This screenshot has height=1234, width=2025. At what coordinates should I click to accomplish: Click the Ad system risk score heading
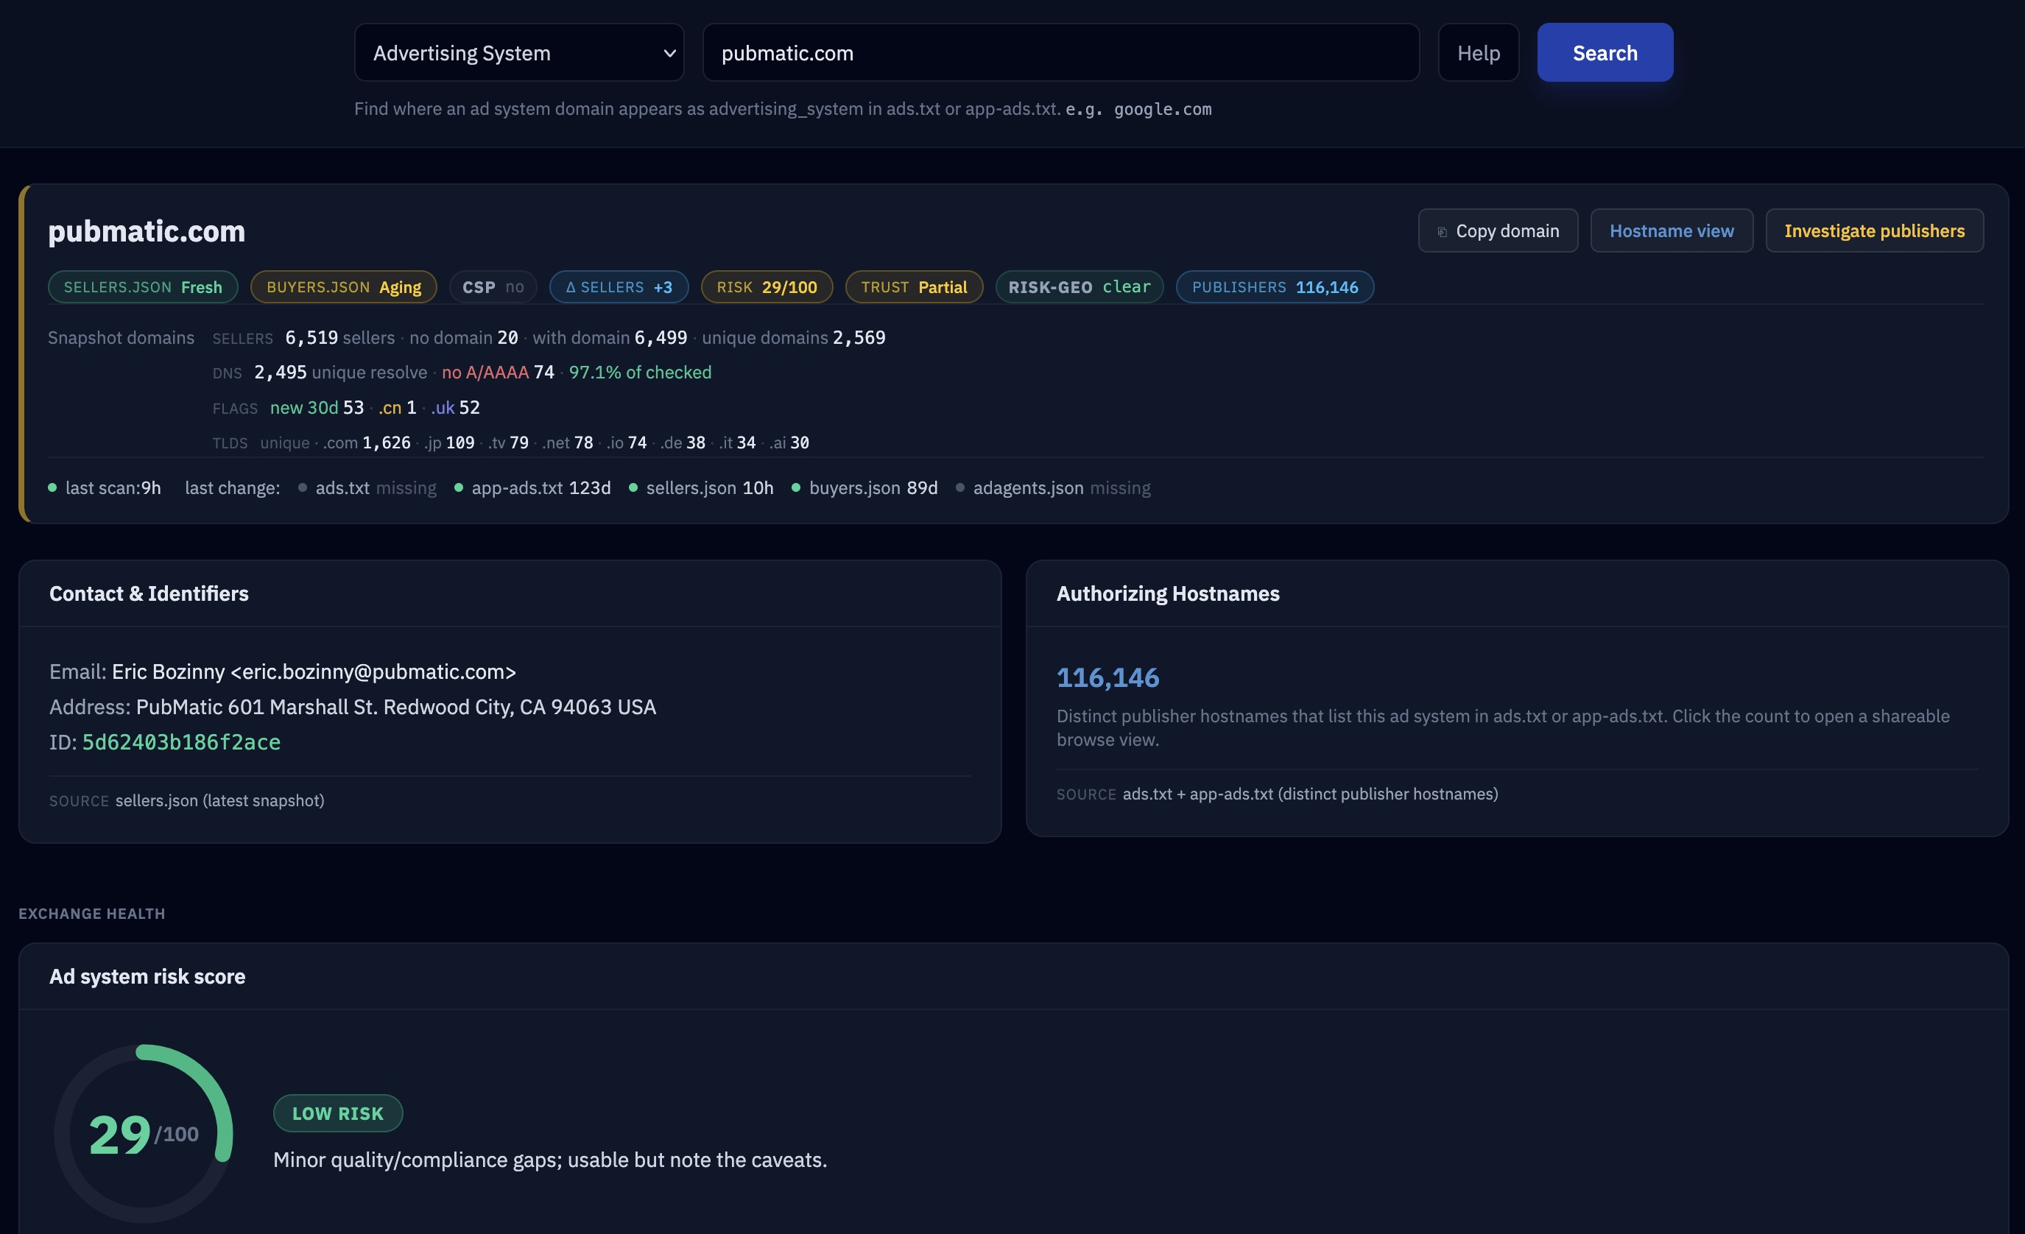click(x=147, y=976)
